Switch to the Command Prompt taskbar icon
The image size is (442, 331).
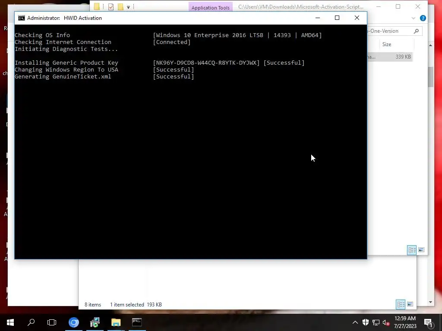(137, 322)
